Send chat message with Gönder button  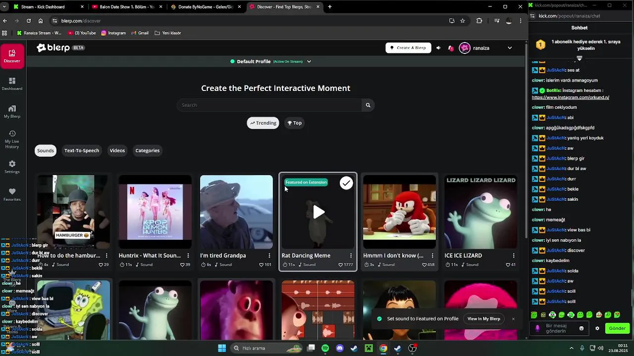617,328
